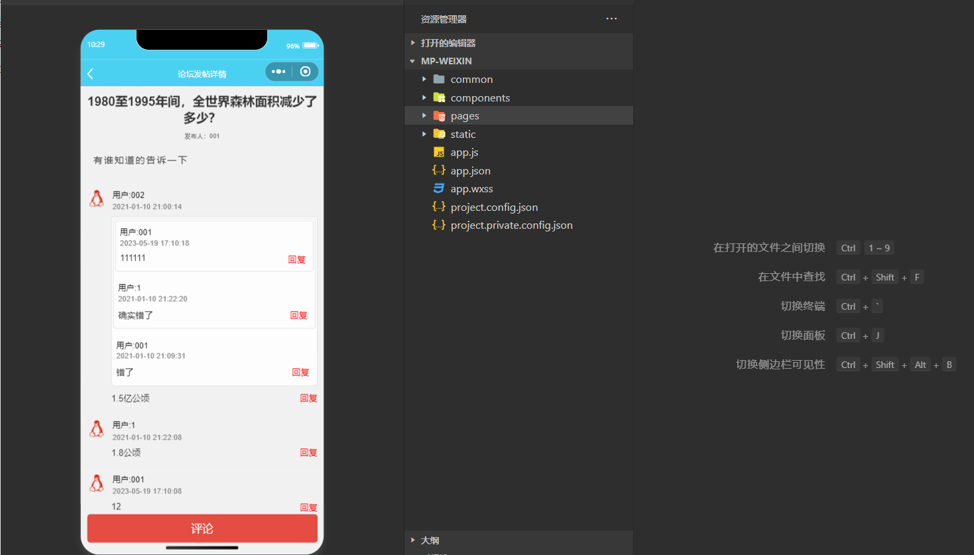Click the CSS icon of app.wxss
This screenshot has width=974, height=555.
[439, 188]
